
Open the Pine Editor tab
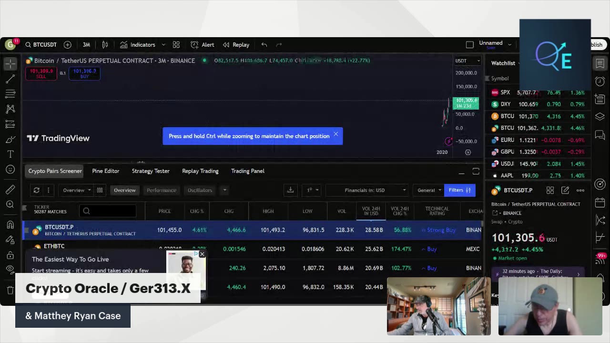pos(106,171)
